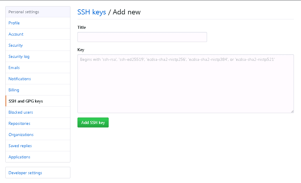301x183 pixels.
Task: Open the Blocked users list
Action: click(x=21, y=112)
